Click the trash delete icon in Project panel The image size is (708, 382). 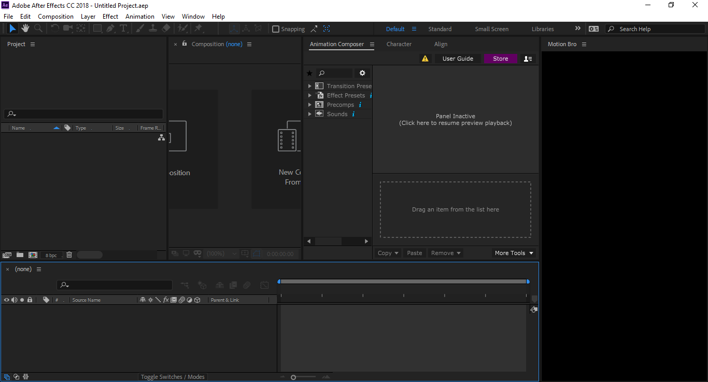click(x=69, y=255)
